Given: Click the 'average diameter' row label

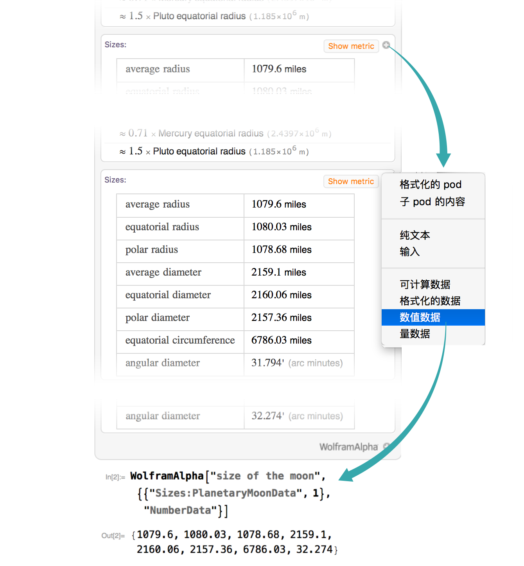Looking at the screenshot, I should 163,272.
